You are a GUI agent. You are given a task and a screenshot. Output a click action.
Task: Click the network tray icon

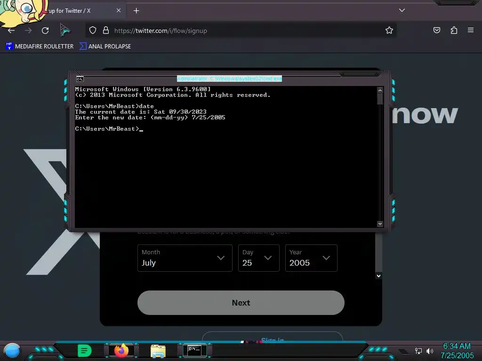click(x=418, y=351)
